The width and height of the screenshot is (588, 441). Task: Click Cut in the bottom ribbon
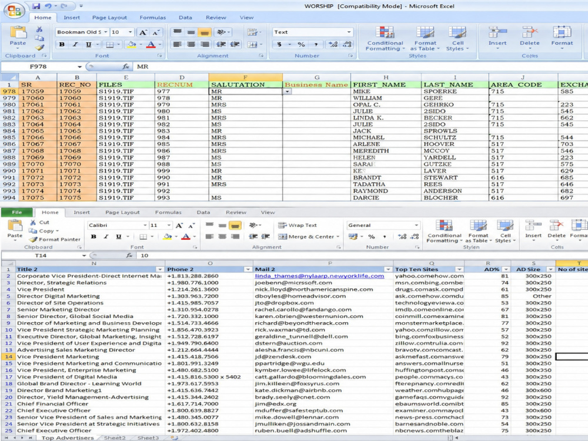coord(40,222)
